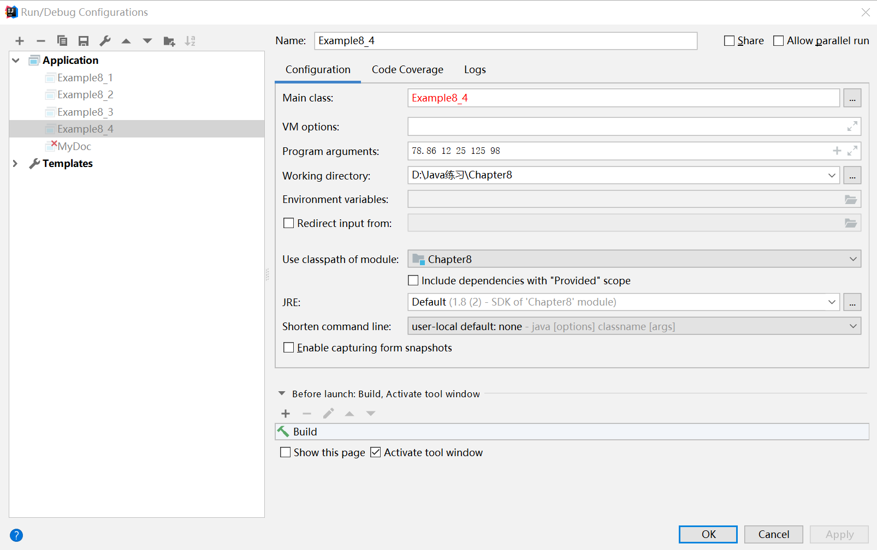
Task: Check the Redirect input from option
Action: [x=289, y=223]
